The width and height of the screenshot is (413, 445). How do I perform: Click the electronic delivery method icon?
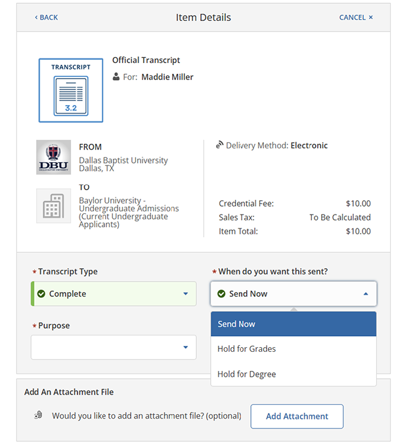click(219, 146)
